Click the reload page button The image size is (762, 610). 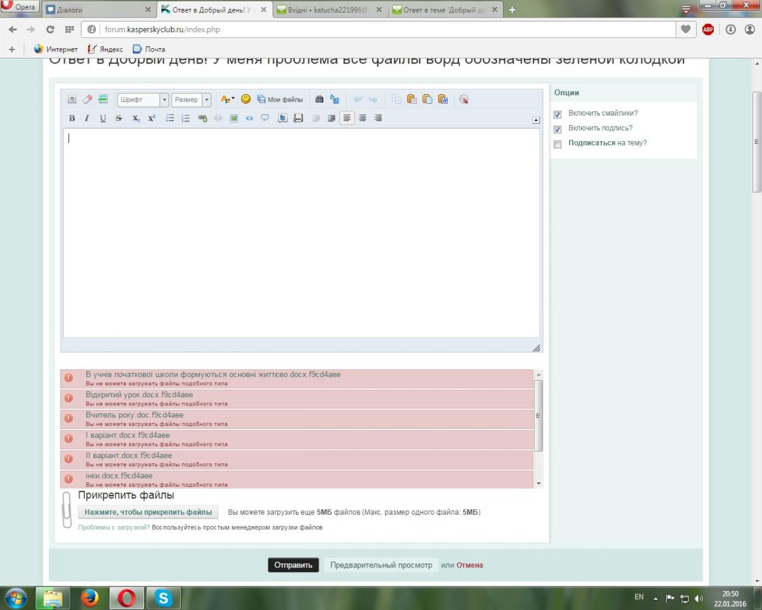[x=50, y=29]
